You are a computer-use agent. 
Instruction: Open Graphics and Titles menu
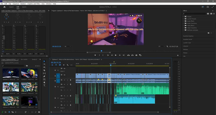point(33,4)
